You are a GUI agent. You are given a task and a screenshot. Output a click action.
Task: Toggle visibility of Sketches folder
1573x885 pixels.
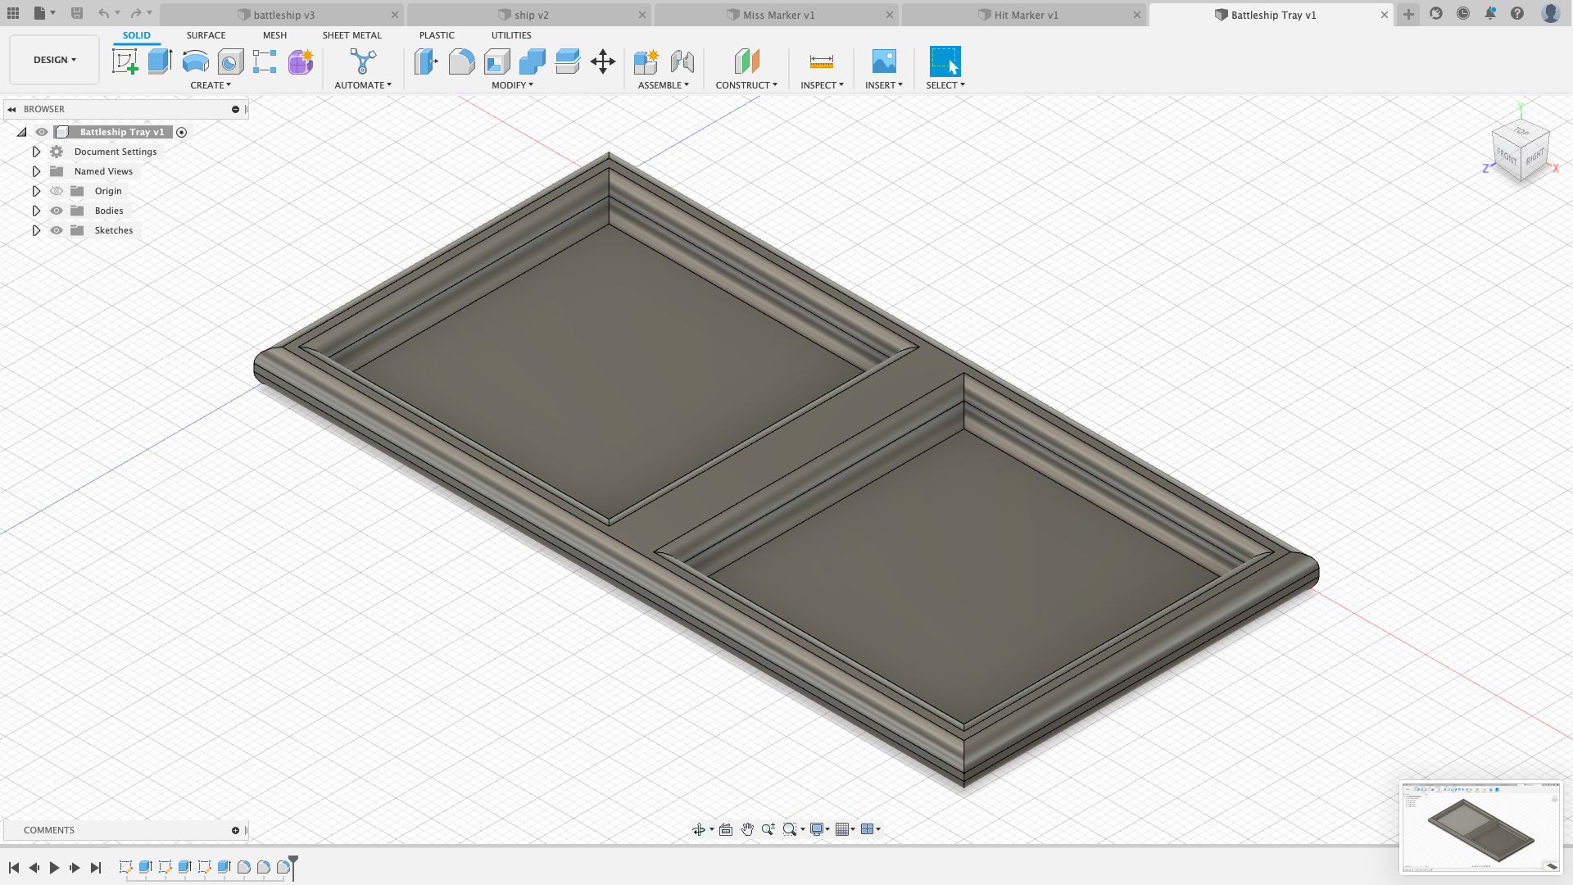[57, 230]
